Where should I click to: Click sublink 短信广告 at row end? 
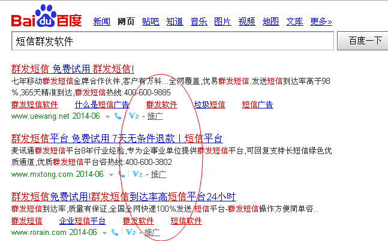point(258,105)
